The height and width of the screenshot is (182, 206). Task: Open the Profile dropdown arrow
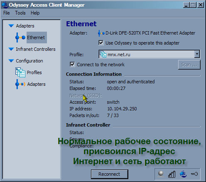click(197, 54)
